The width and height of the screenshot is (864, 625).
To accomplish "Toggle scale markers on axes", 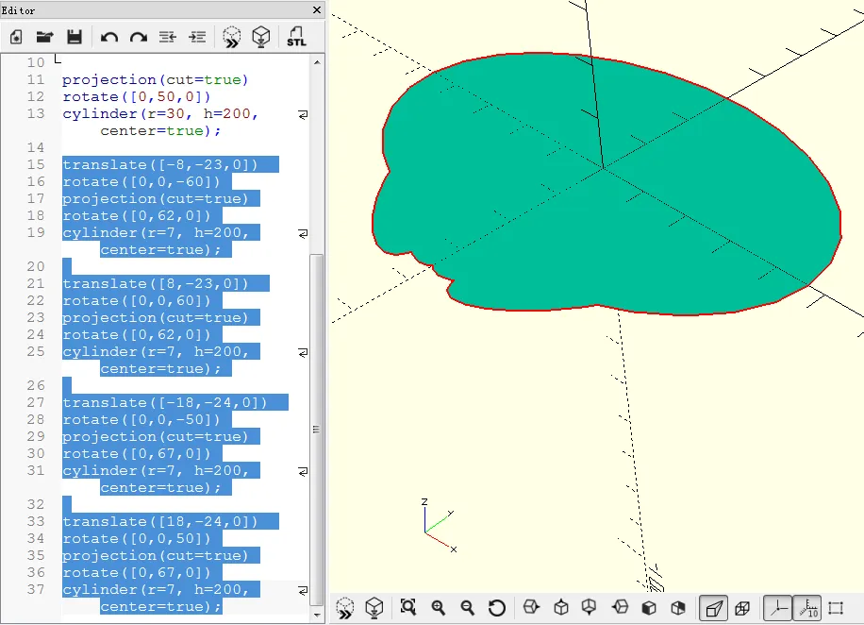I will tap(806, 608).
